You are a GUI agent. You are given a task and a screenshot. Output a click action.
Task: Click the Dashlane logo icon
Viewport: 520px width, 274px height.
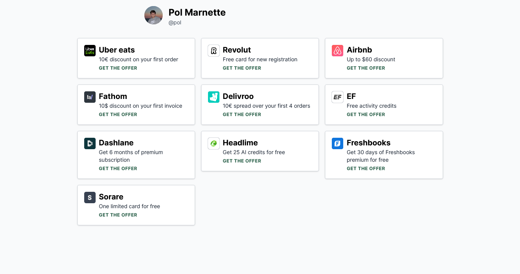click(x=90, y=143)
